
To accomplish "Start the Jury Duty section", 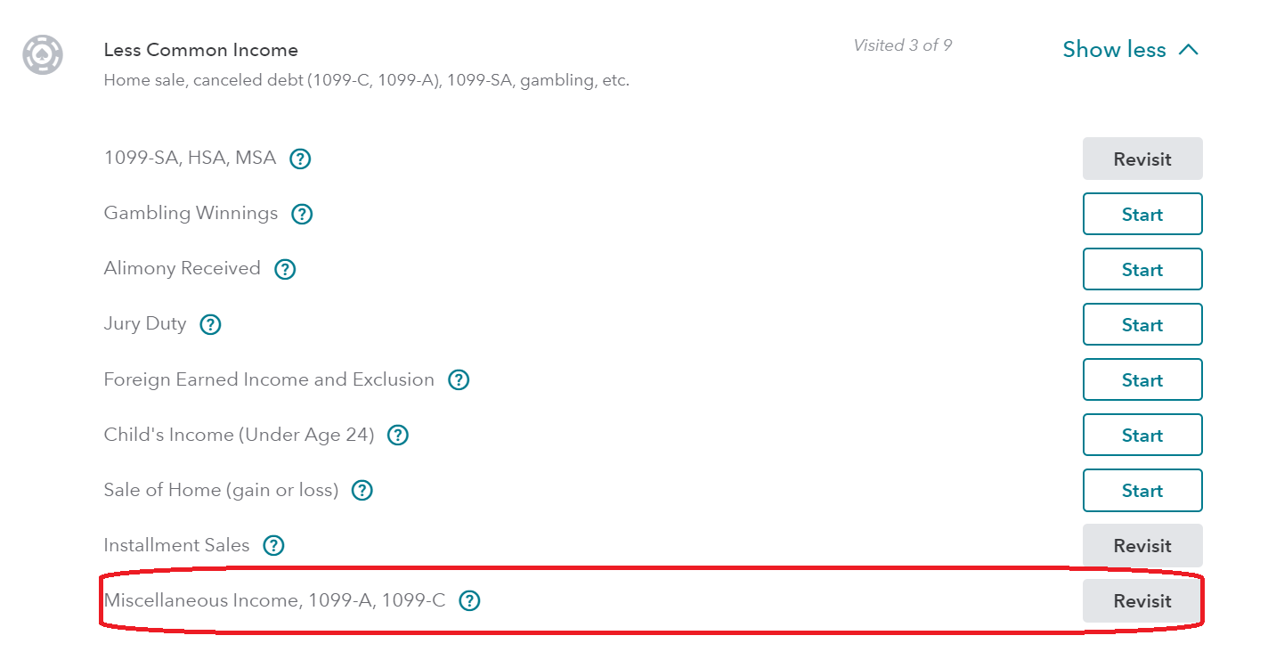I will (x=1142, y=325).
